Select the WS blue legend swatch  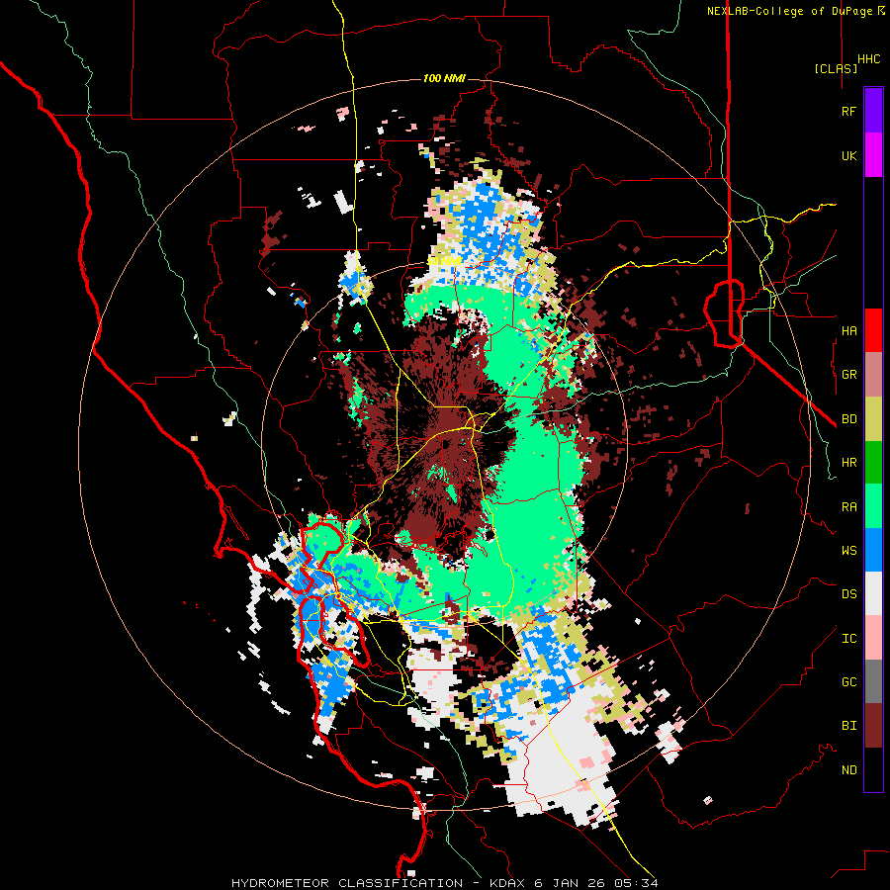coord(873,550)
